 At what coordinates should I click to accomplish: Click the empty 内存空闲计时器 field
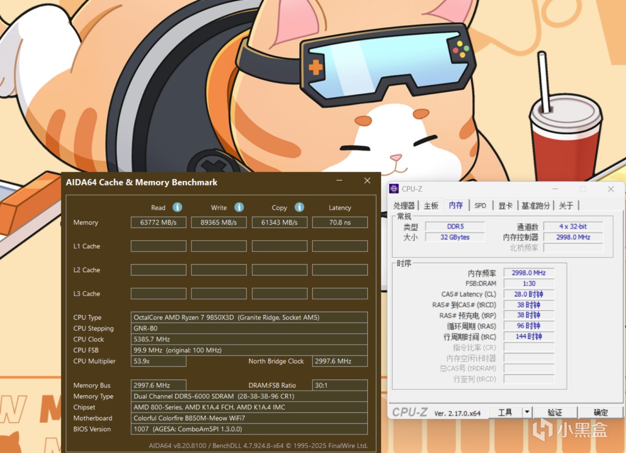tap(529, 358)
